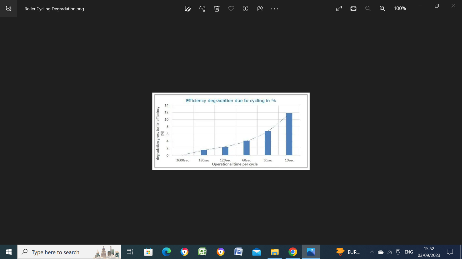
Task: Open the ENG language input selector
Action: tap(409, 252)
